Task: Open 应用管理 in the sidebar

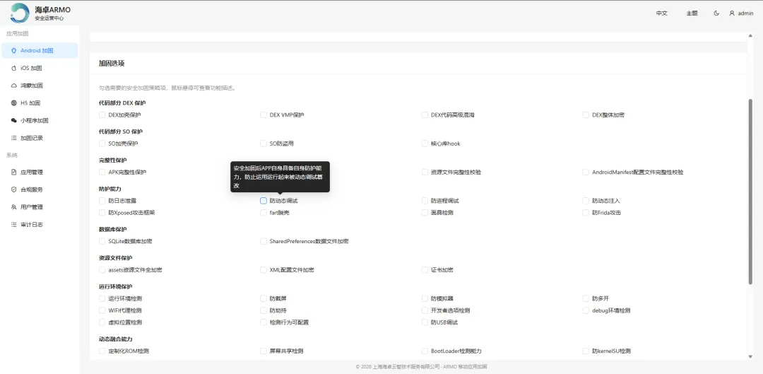Action: [x=40, y=173]
